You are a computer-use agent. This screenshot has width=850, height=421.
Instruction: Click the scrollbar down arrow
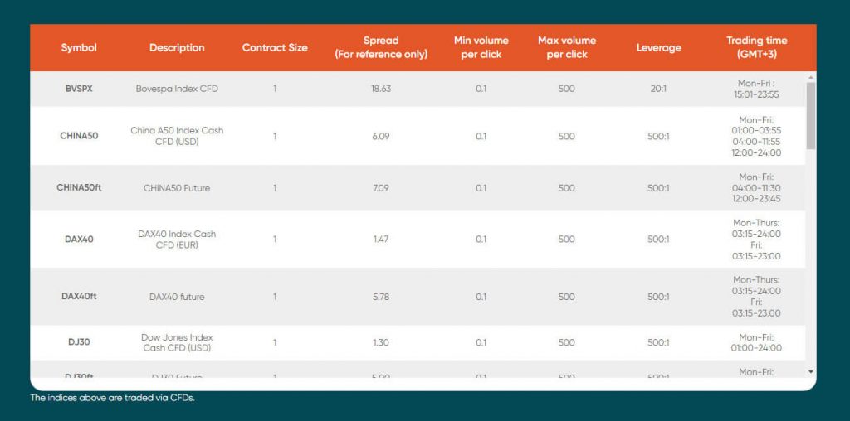(811, 372)
